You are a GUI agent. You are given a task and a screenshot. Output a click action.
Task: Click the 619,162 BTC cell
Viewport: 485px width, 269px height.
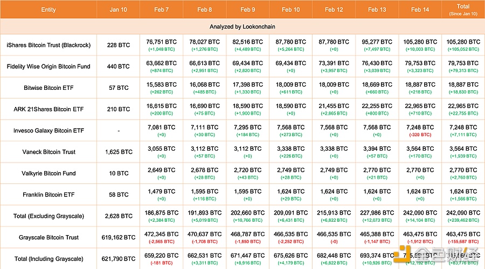[x=119, y=237]
